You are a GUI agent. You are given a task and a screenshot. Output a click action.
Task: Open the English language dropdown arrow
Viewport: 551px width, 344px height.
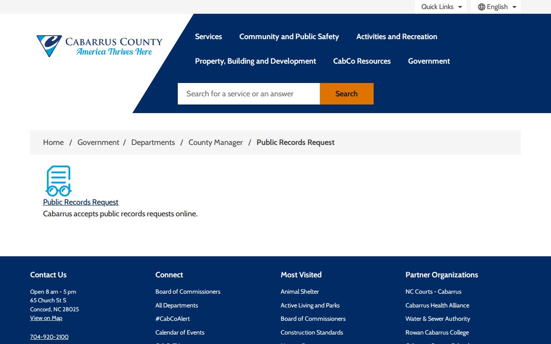pyautogui.click(x=514, y=7)
